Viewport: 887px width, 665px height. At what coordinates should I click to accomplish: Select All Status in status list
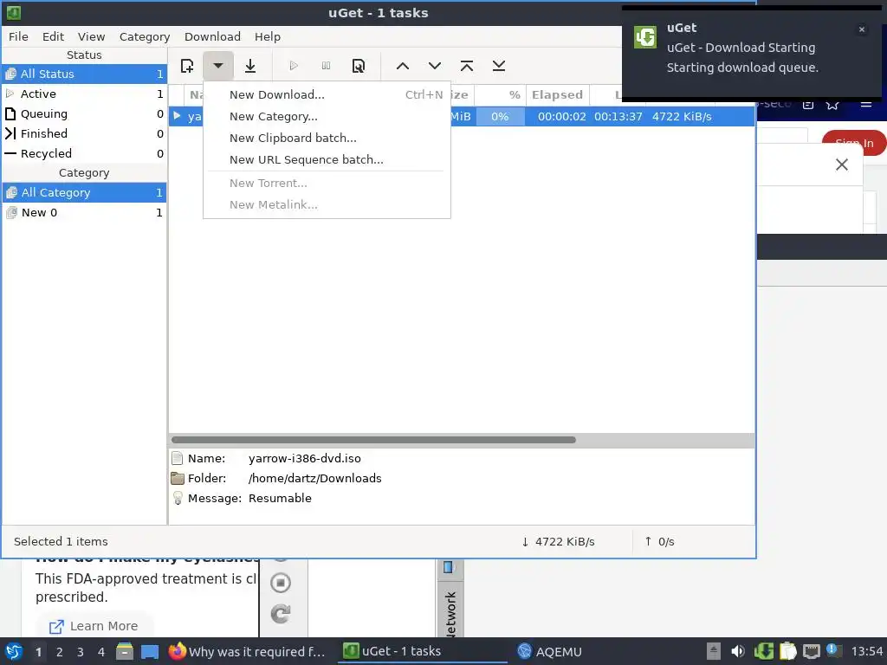point(84,74)
